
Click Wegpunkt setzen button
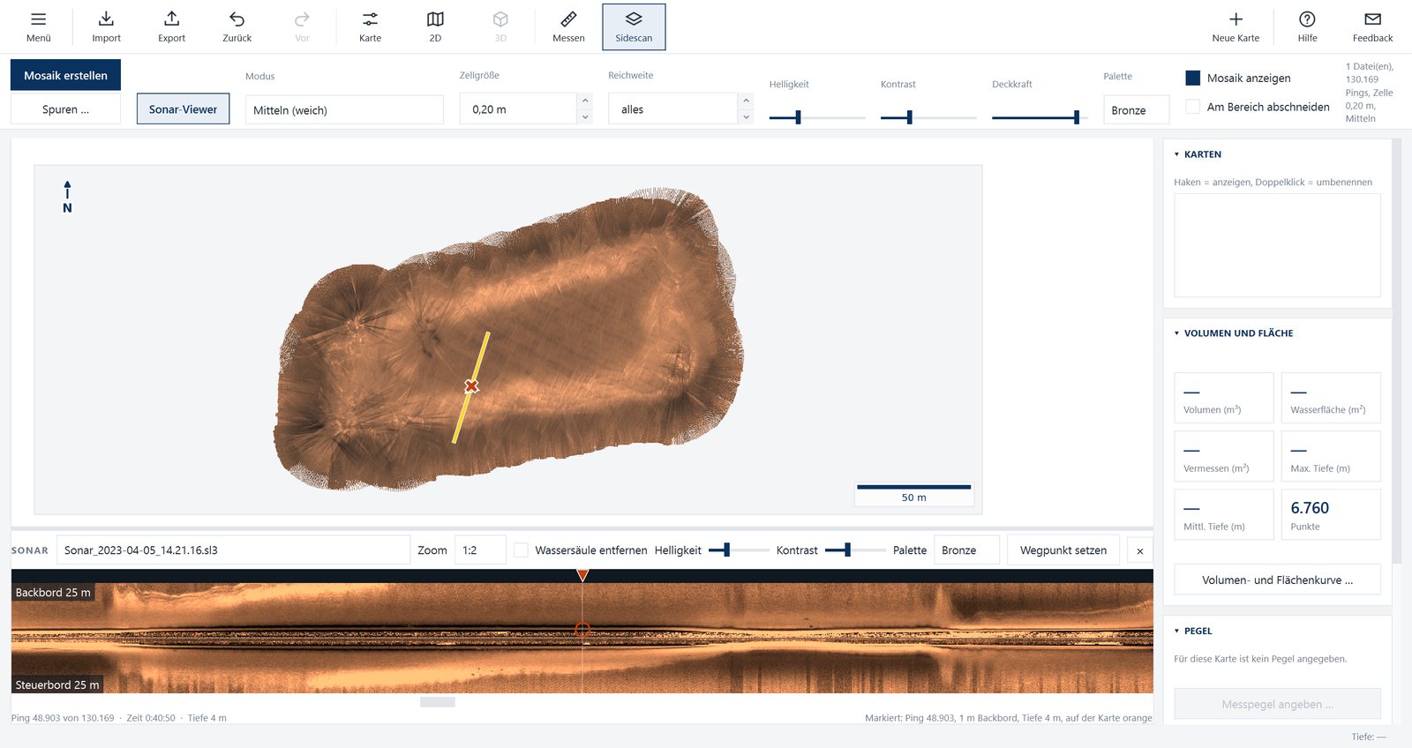(1063, 550)
